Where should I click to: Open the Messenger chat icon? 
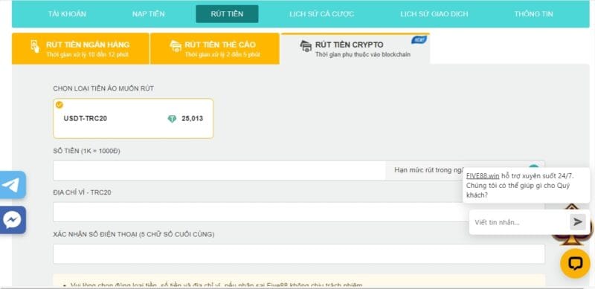[12, 220]
